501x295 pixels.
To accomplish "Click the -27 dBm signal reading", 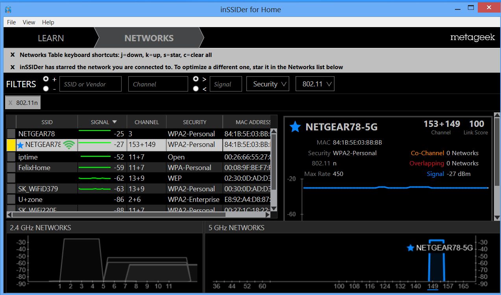I will (x=459, y=174).
